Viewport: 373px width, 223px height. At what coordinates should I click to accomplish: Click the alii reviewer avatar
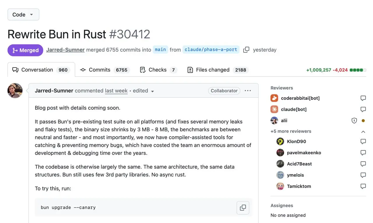pos(274,121)
